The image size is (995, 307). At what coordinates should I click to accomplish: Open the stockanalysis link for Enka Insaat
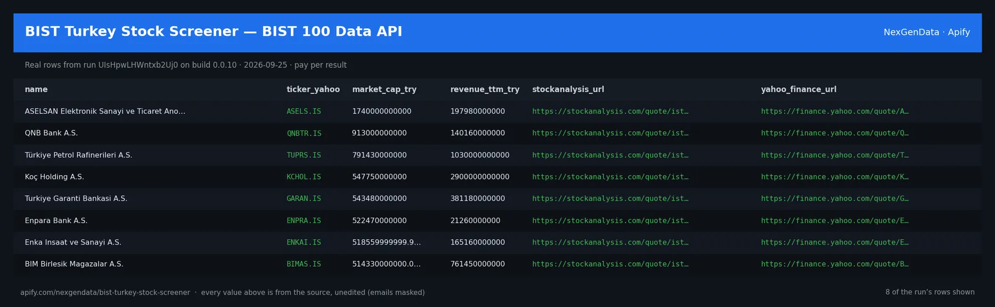610,242
